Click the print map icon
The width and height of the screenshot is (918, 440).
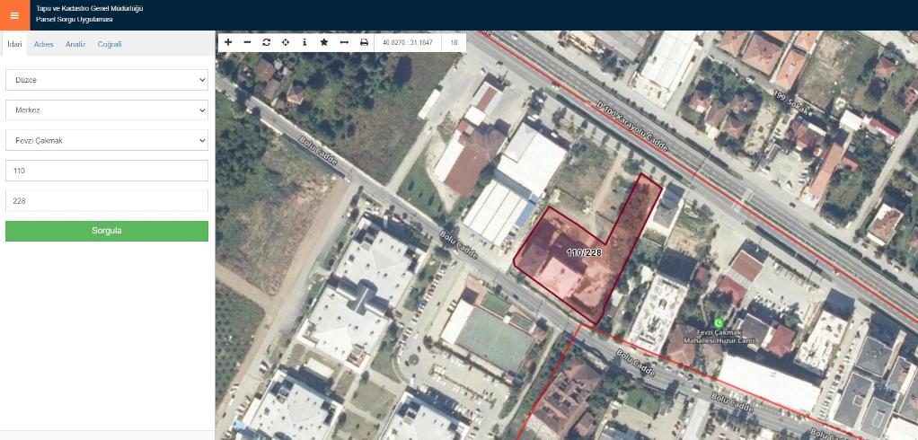tap(364, 42)
